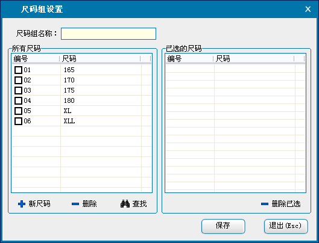Click the binoculars 查找 icon

pos(125,204)
